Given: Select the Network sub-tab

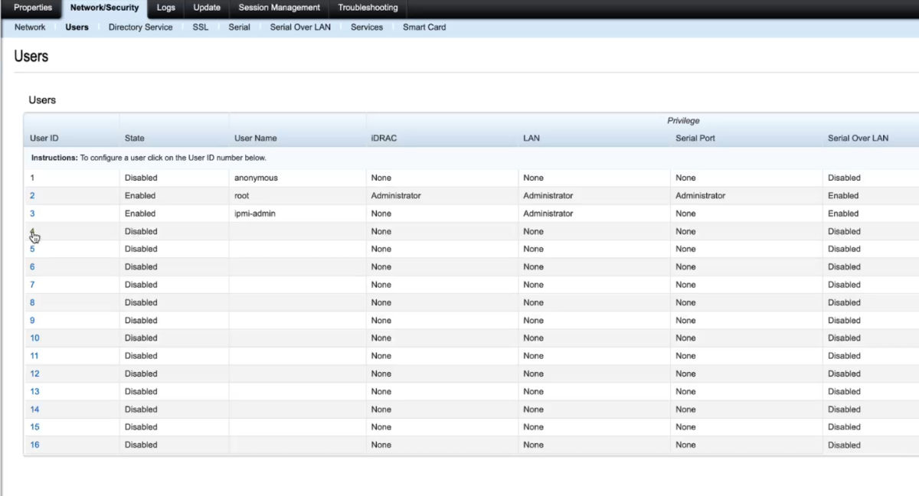Looking at the screenshot, I should point(30,27).
